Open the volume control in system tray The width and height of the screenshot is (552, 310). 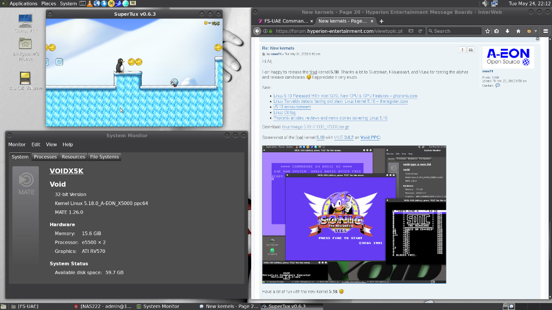[485, 4]
